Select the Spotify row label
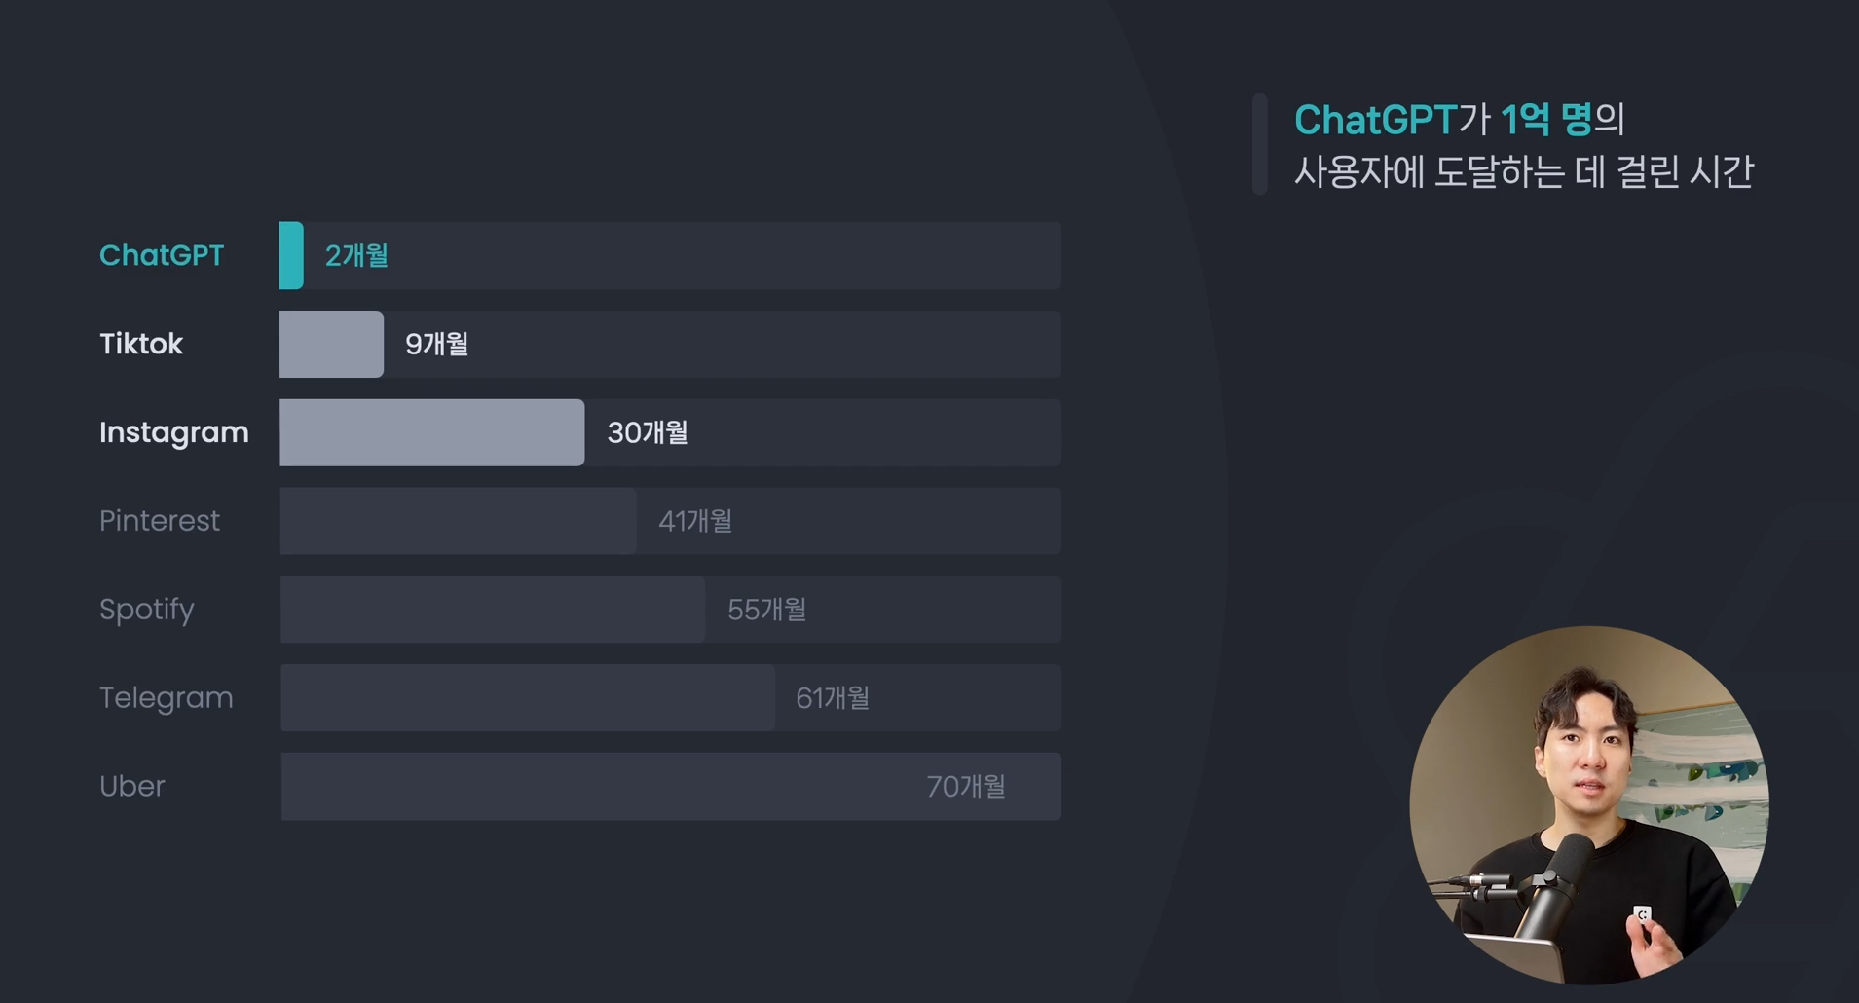 [x=147, y=610]
